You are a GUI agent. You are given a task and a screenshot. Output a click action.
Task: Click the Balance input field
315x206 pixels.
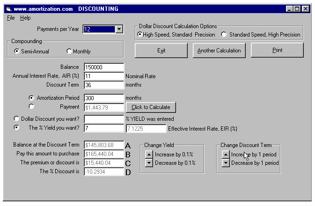[x=104, y=67]
